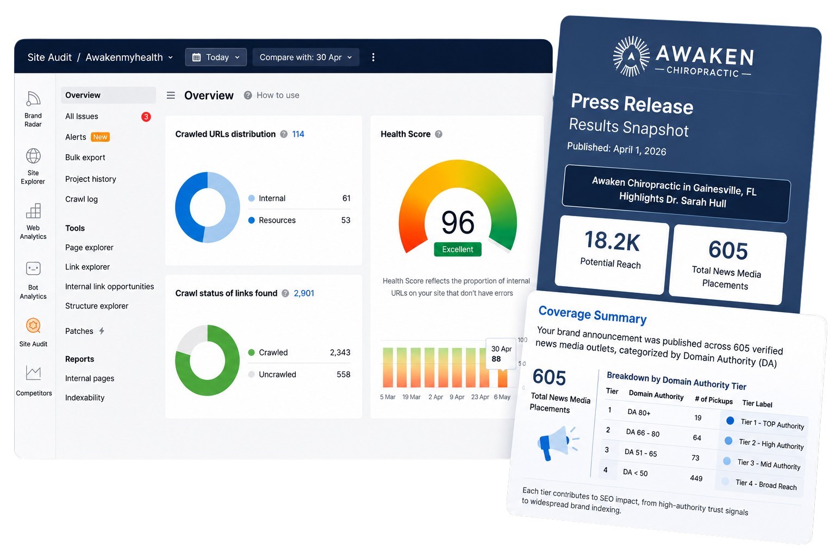
Task: Click the Internal legend color dot
Action: point(252,198)
